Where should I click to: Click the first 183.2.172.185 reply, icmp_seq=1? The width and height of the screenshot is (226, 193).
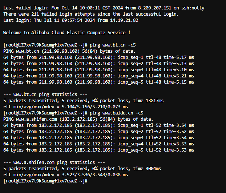98,125
